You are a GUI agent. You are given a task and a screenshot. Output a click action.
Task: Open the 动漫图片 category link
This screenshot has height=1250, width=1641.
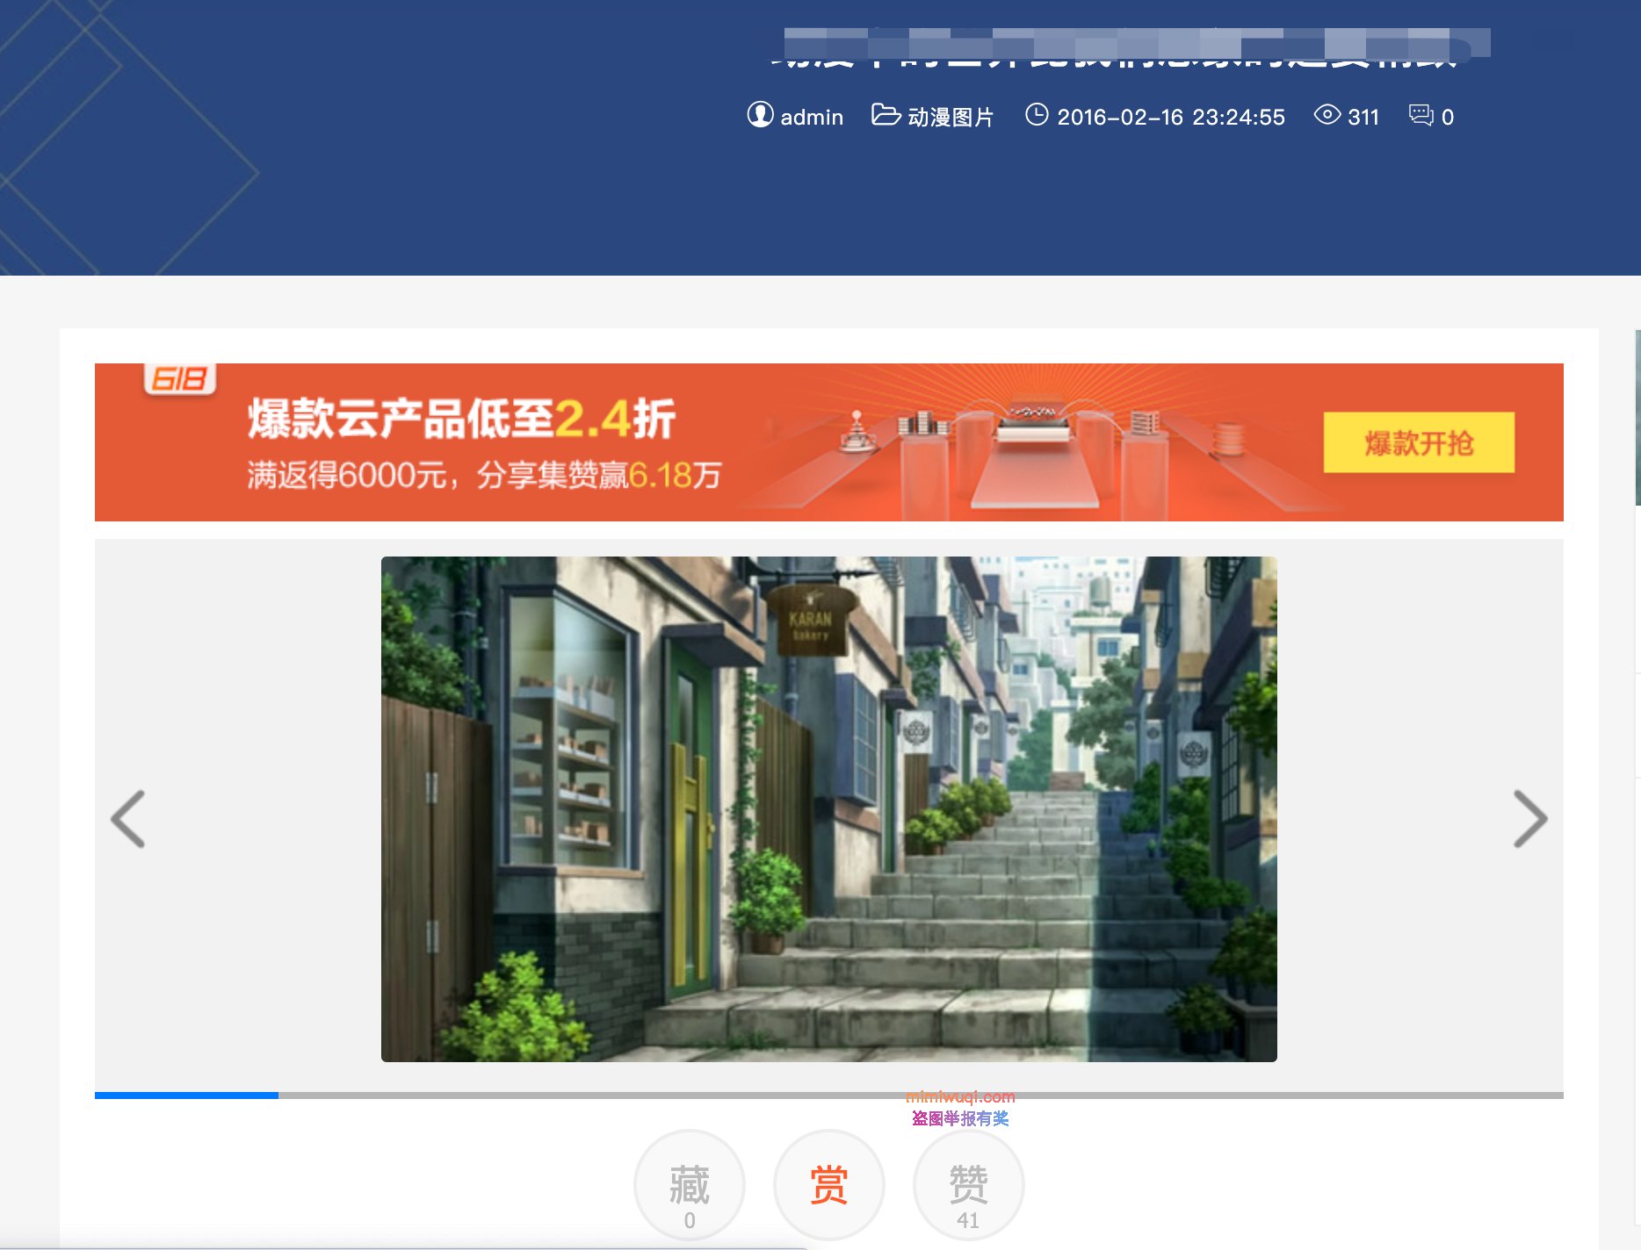coord(951,117)
